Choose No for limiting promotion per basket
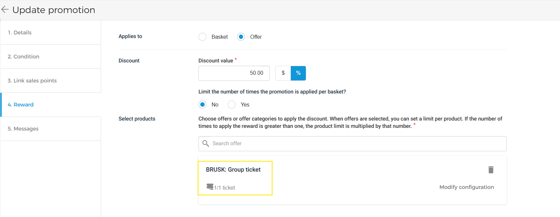The height and width of the screenshot is (217, 560). pos(202,104)
